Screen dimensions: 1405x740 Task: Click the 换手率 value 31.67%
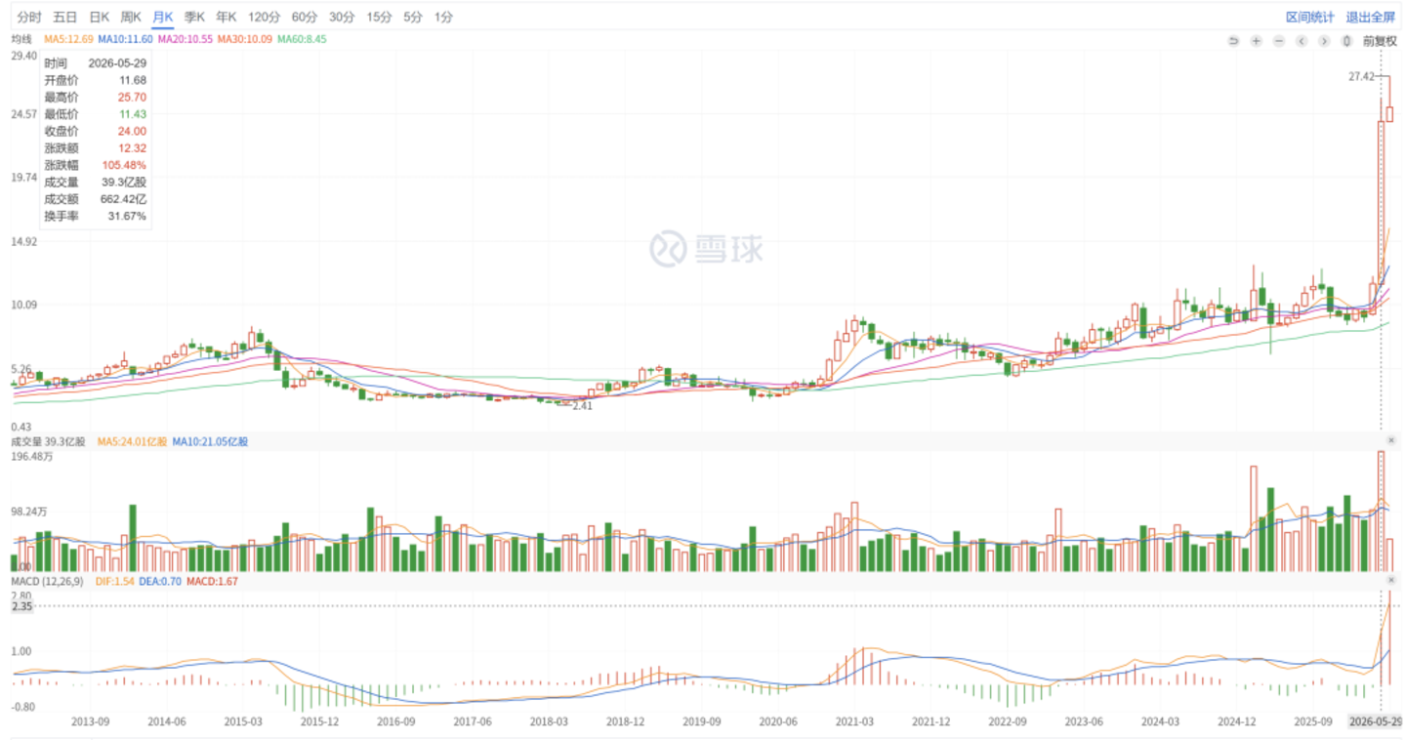tap(127, 216)
